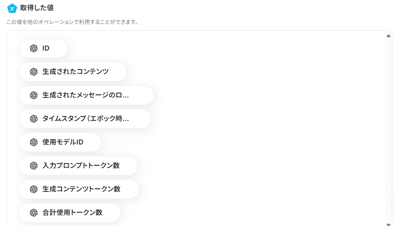Choose the 生成されたメッセージのロ... chip
Viewport: 395px width, 226px height.
click(x=86, y=95)
